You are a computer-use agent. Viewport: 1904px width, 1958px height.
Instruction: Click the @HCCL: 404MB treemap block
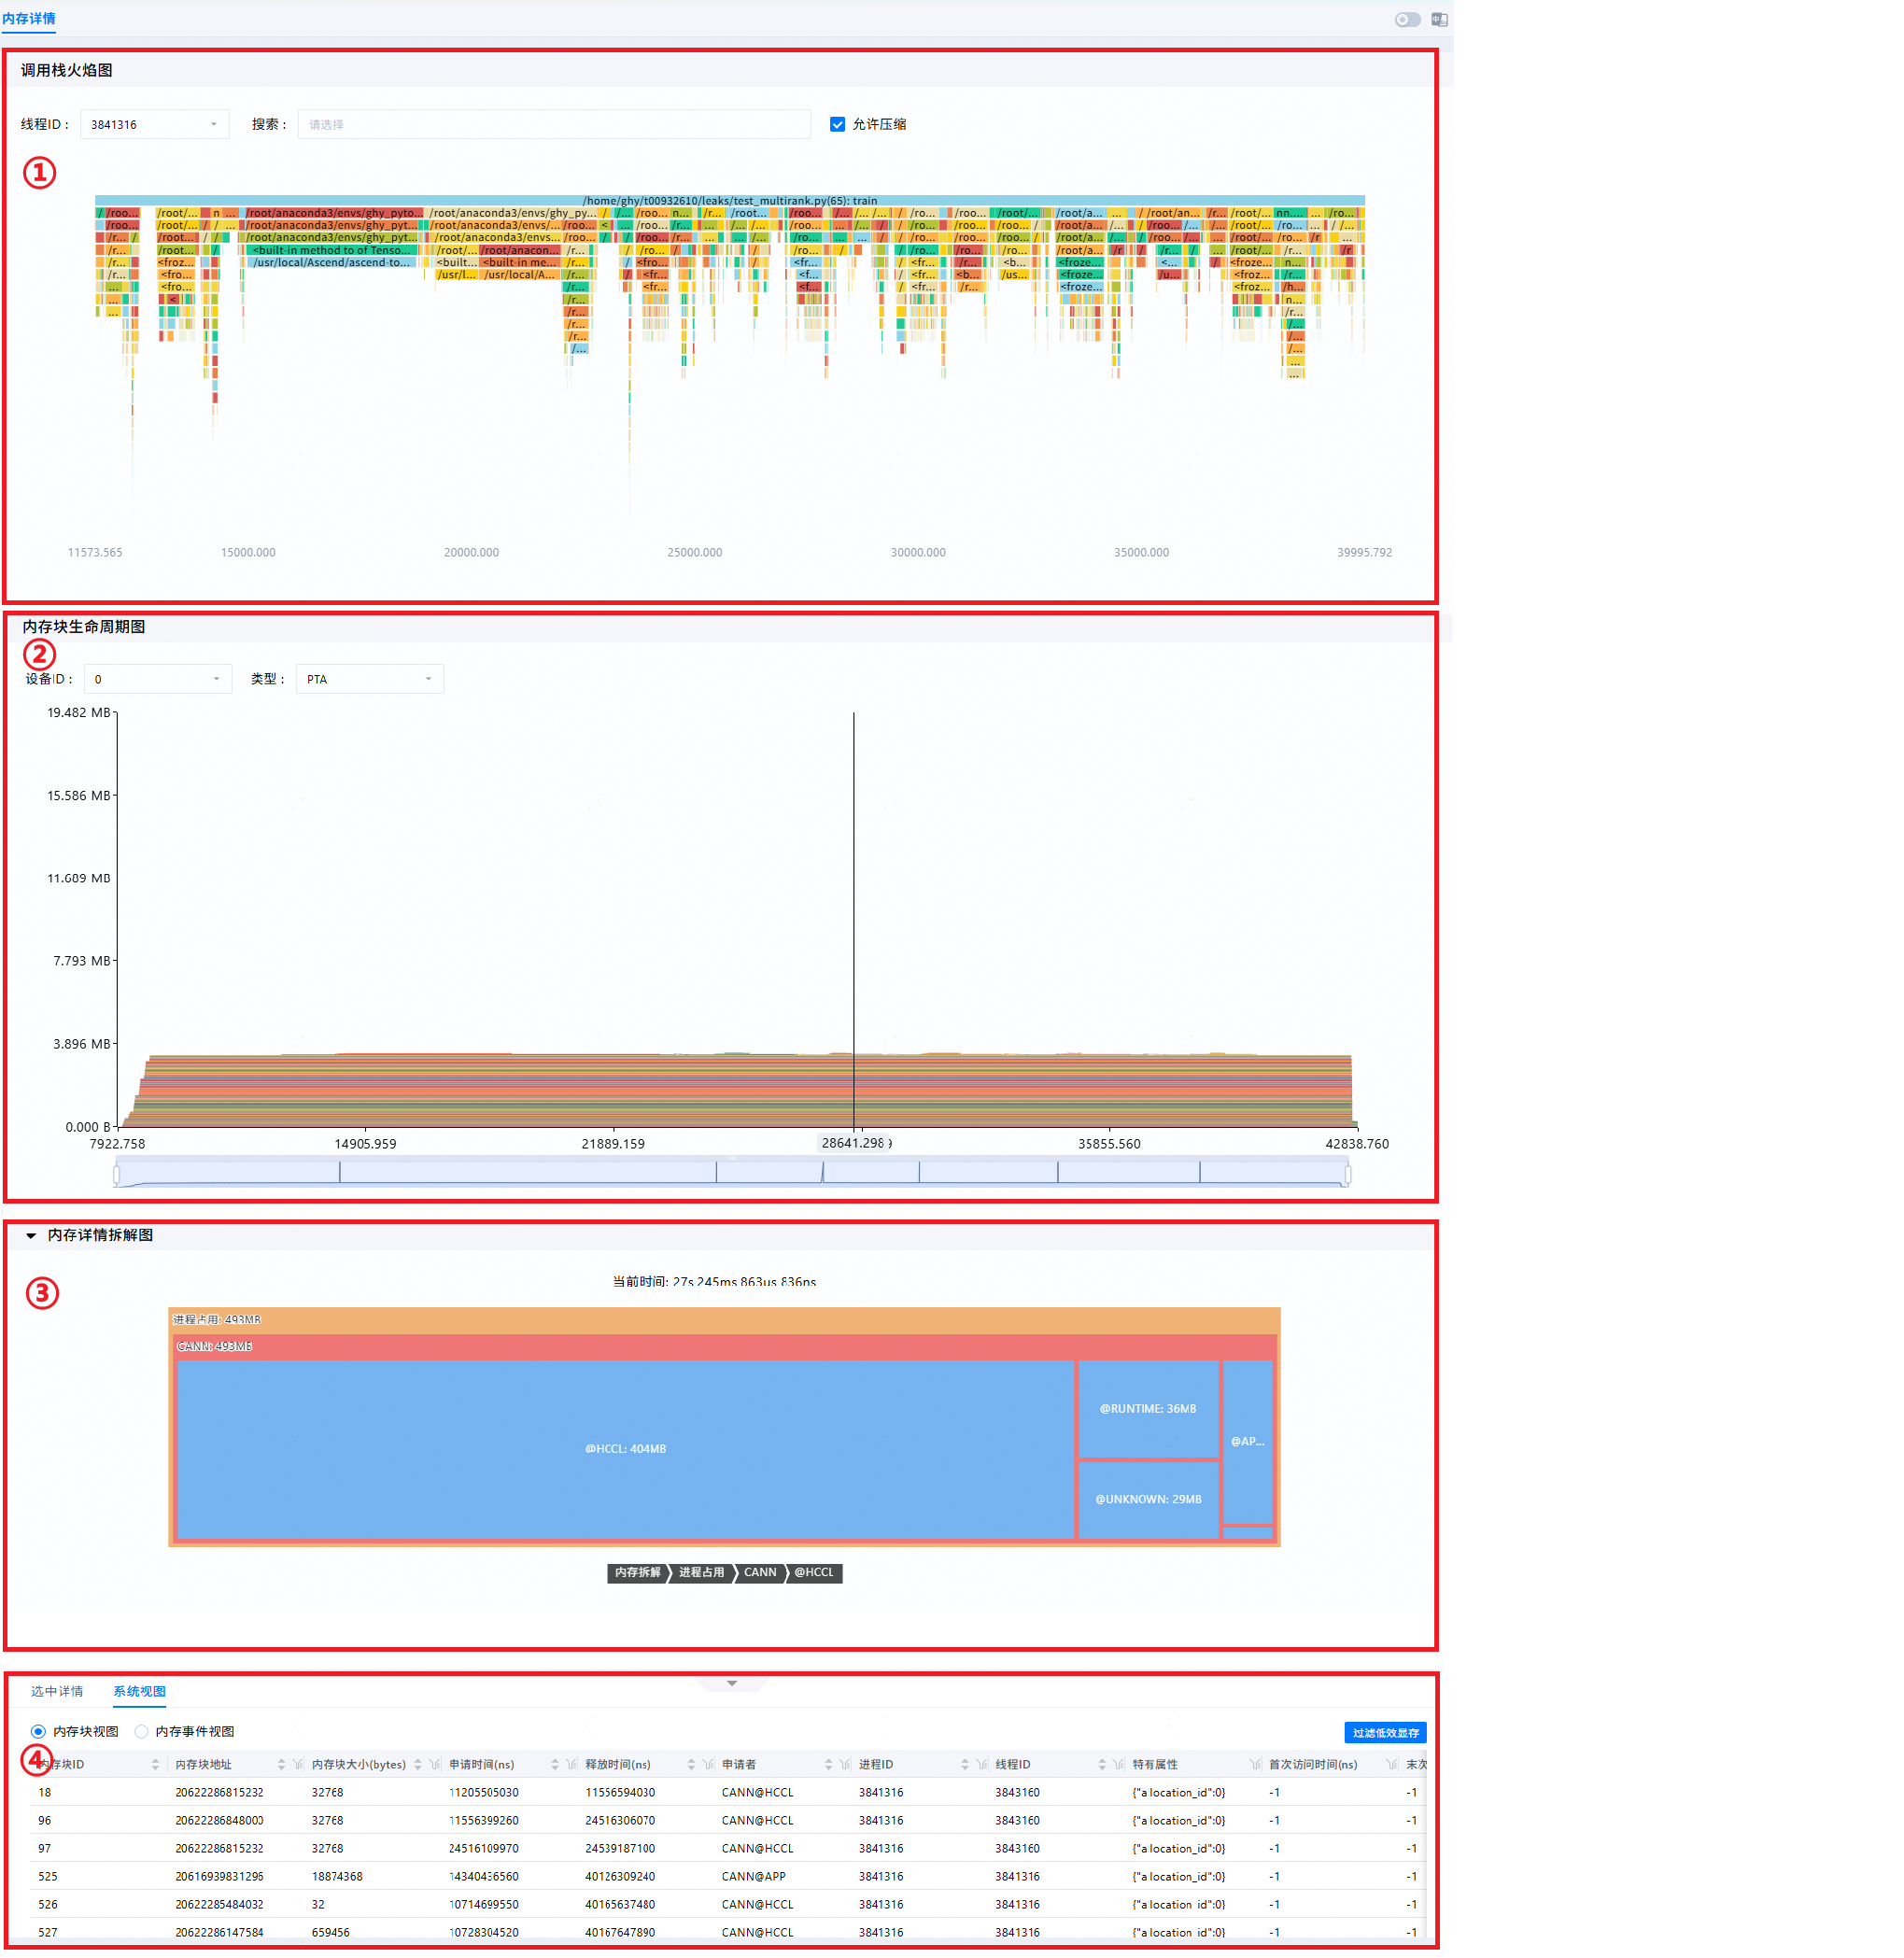(625, 1449)
